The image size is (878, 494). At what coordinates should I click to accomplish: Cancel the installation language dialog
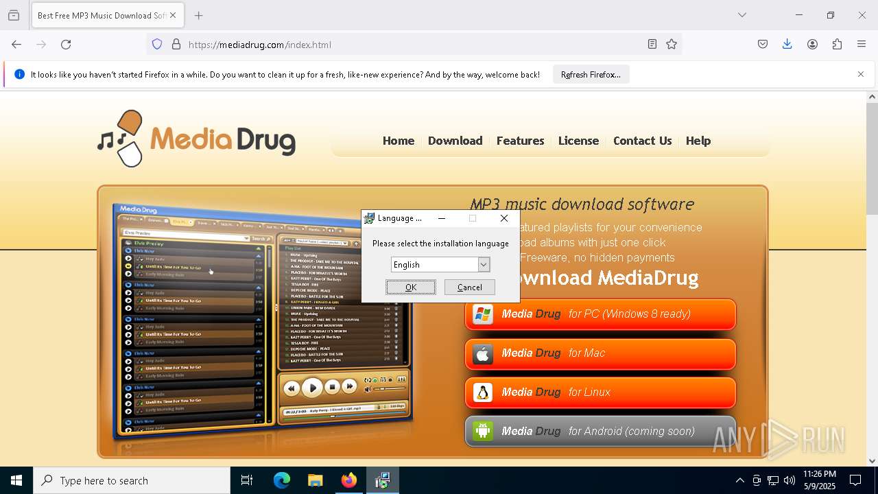coord(470,287)
